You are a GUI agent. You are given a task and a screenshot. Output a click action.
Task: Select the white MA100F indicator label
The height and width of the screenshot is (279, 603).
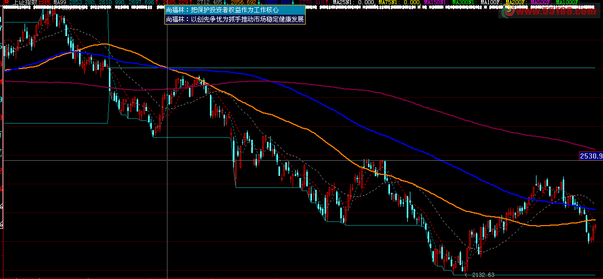(491, 2)
